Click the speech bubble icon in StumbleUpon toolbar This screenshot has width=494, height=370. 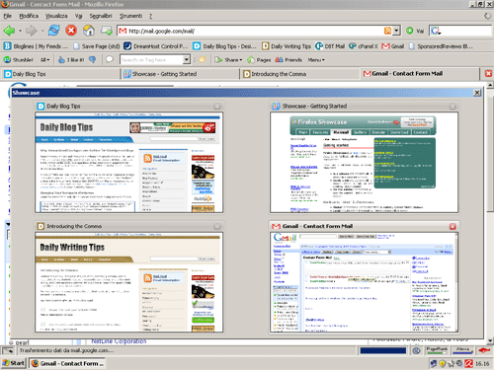[x=110, y=59]
